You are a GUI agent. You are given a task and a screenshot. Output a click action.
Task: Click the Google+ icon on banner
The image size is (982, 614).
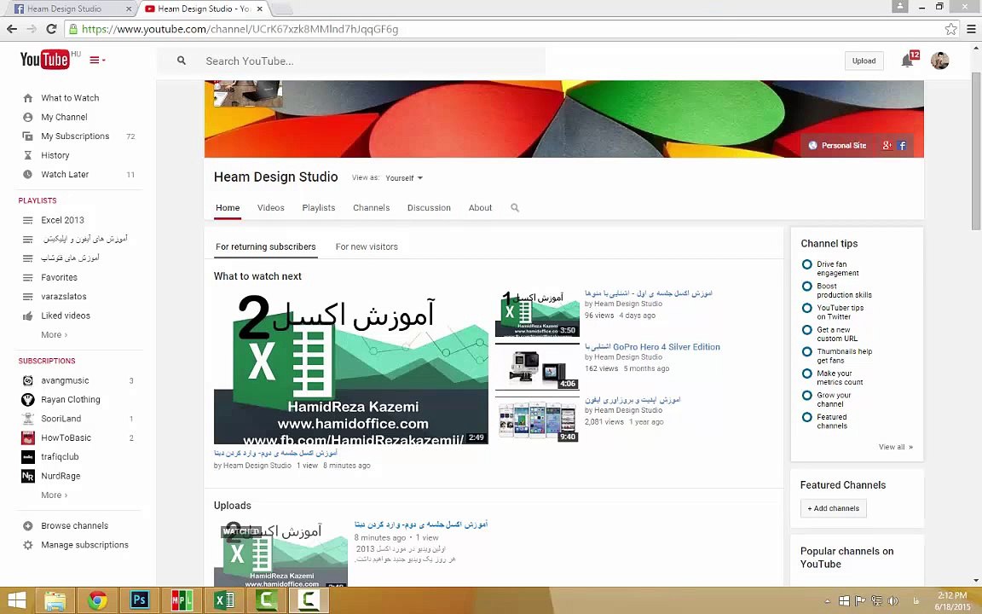[x=887, y=145]
